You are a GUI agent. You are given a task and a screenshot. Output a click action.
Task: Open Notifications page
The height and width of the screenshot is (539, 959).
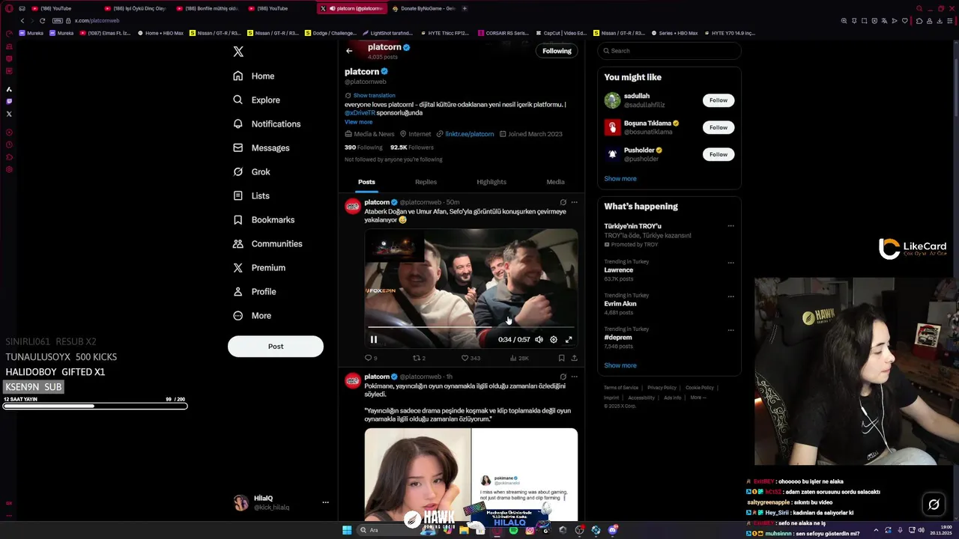tap(266, 124)
